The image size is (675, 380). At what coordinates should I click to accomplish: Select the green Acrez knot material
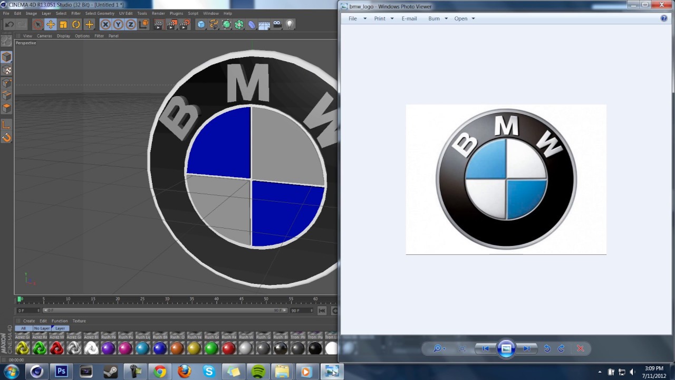40,348
